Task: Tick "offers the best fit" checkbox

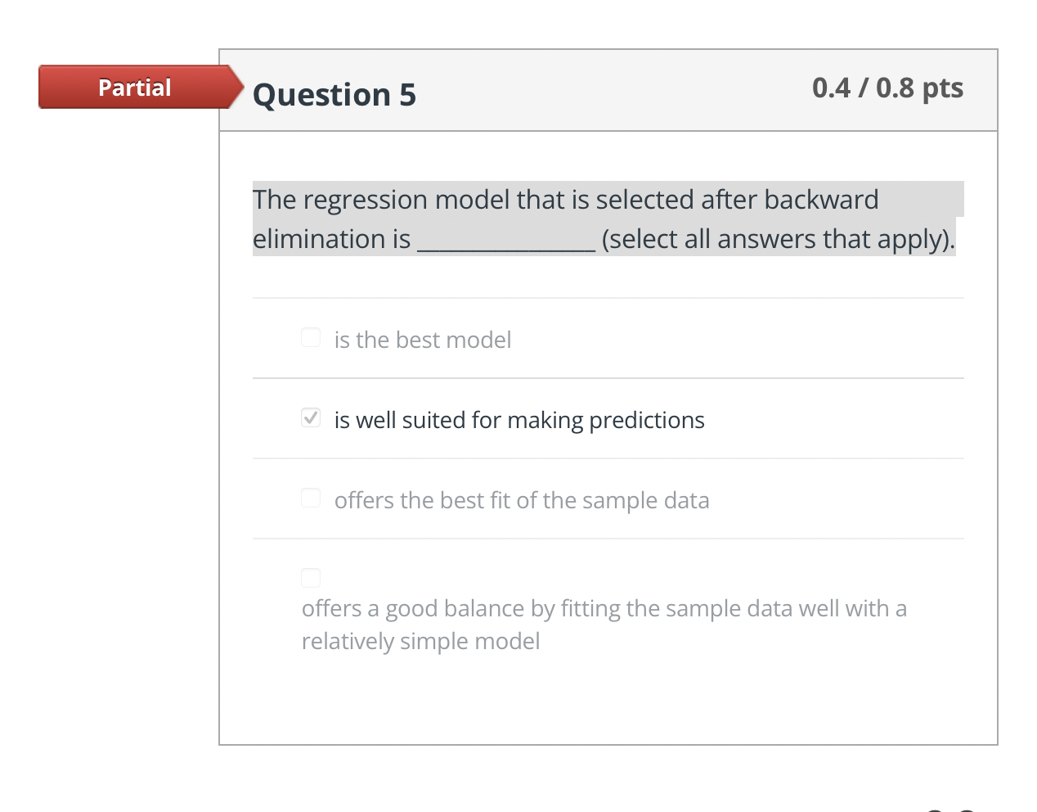Action: [x=311, y=498]
